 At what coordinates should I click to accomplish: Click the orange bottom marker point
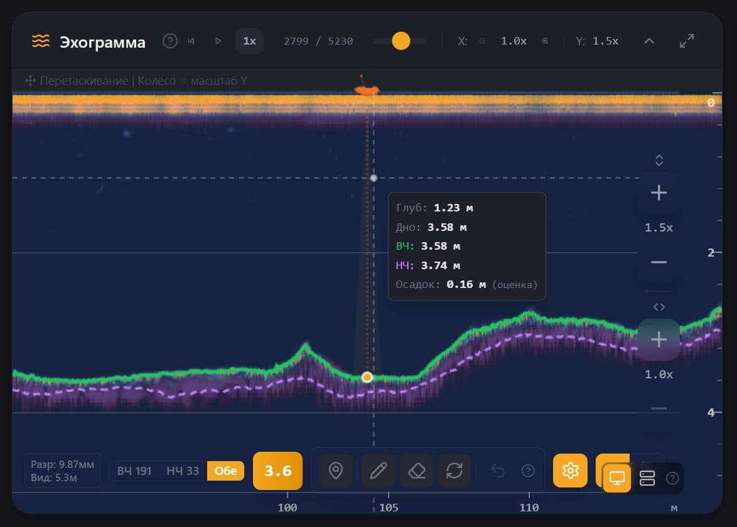click(x=367, y=377)
